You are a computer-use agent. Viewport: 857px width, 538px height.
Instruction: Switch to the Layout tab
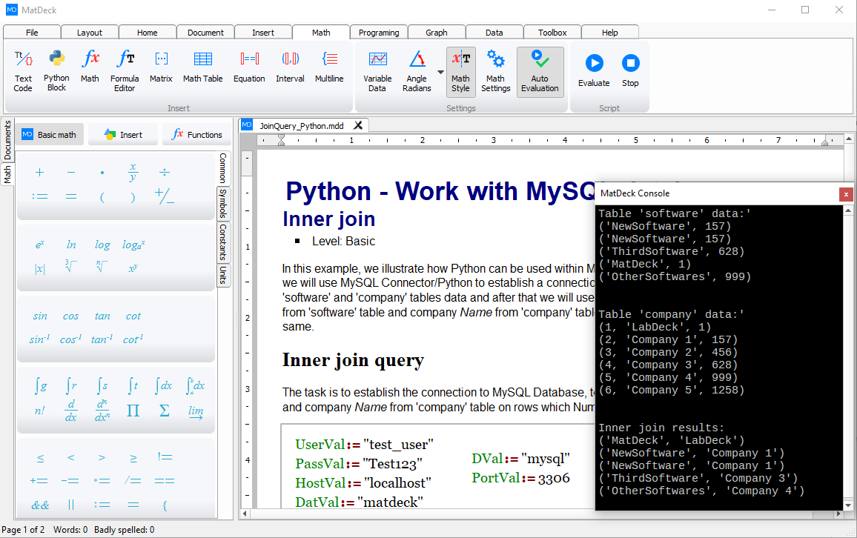pos(90,32)
